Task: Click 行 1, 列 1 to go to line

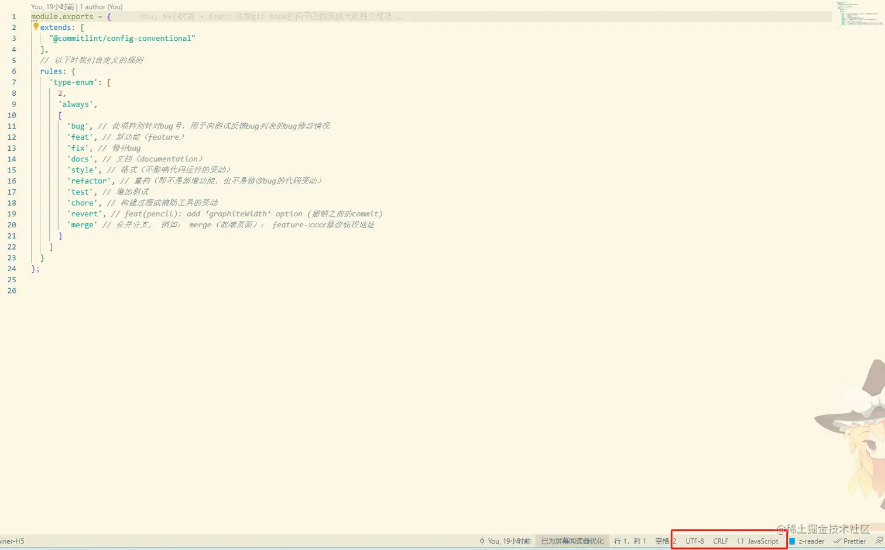Action: tap(630, 541)
